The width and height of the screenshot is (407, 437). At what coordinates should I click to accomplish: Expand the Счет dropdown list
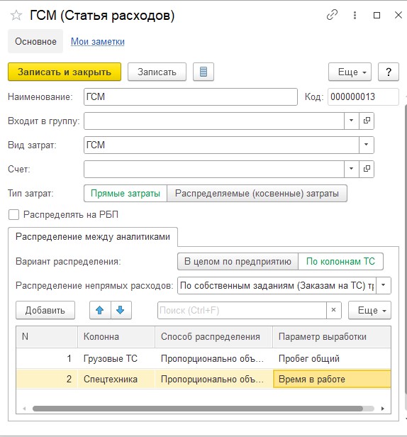[351, 169]
